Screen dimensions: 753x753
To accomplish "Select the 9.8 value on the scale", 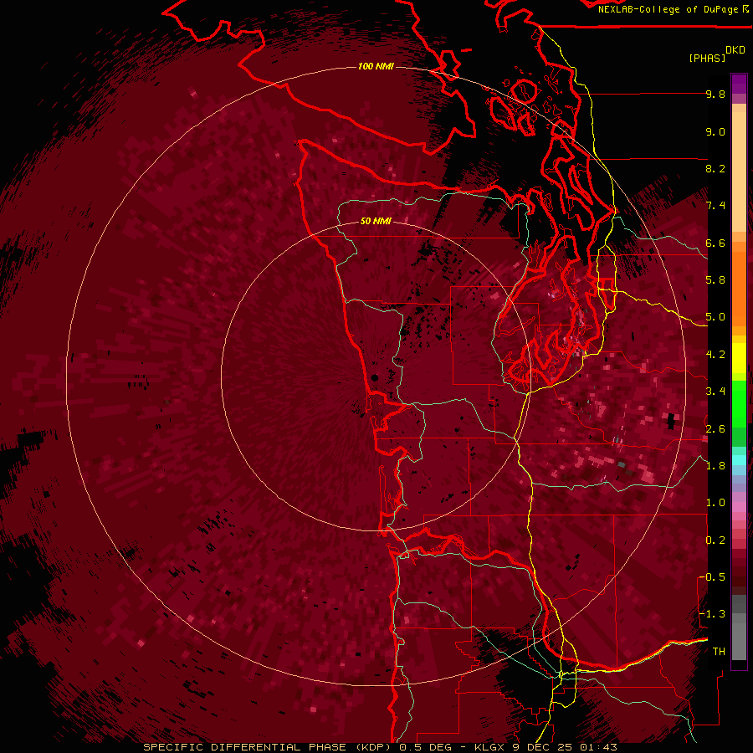I will click(715, 95).
